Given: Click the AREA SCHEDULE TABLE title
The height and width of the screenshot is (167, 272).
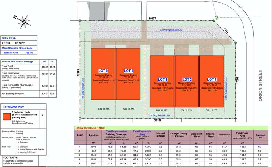Looking at the screenshot, I should pyautogui.click(x=90, y=128).
